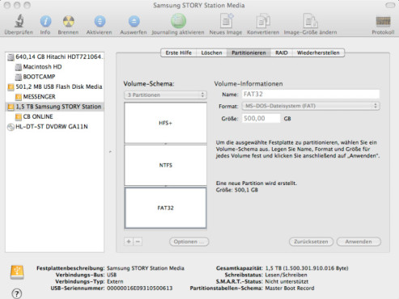399x299 pixels.
Task: Click the Nicht unterstützt S.M.A.R.T. value
Action: (287, 281)
